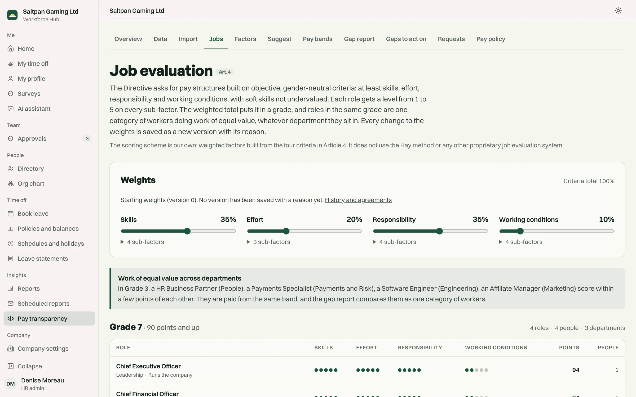Viewport: 636px width, 397px height.
Task: Switch to the Data tab
Action: tap(160, 39)
